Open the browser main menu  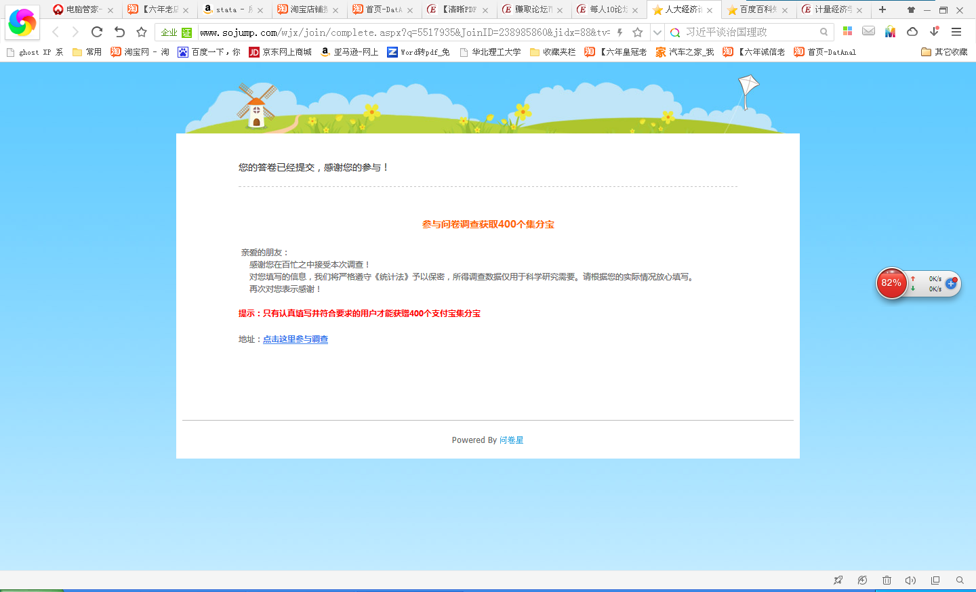pos(956,32)
